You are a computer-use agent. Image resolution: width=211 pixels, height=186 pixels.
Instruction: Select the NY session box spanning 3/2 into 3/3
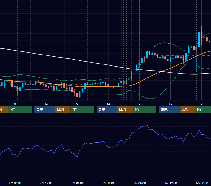click(82, 109)
